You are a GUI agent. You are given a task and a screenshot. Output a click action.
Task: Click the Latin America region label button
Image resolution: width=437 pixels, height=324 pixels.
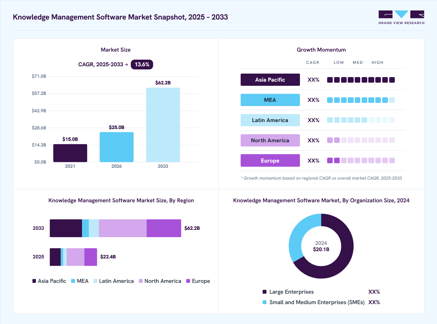click(x=270, y=120)
